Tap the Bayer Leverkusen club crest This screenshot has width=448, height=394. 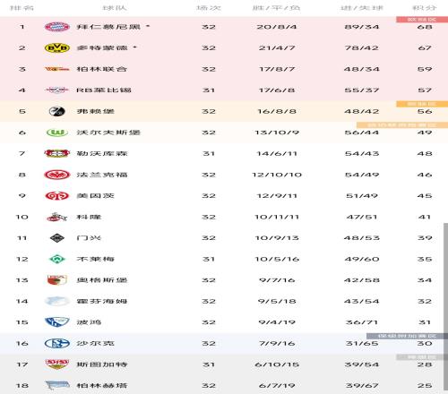click(56, 153)
